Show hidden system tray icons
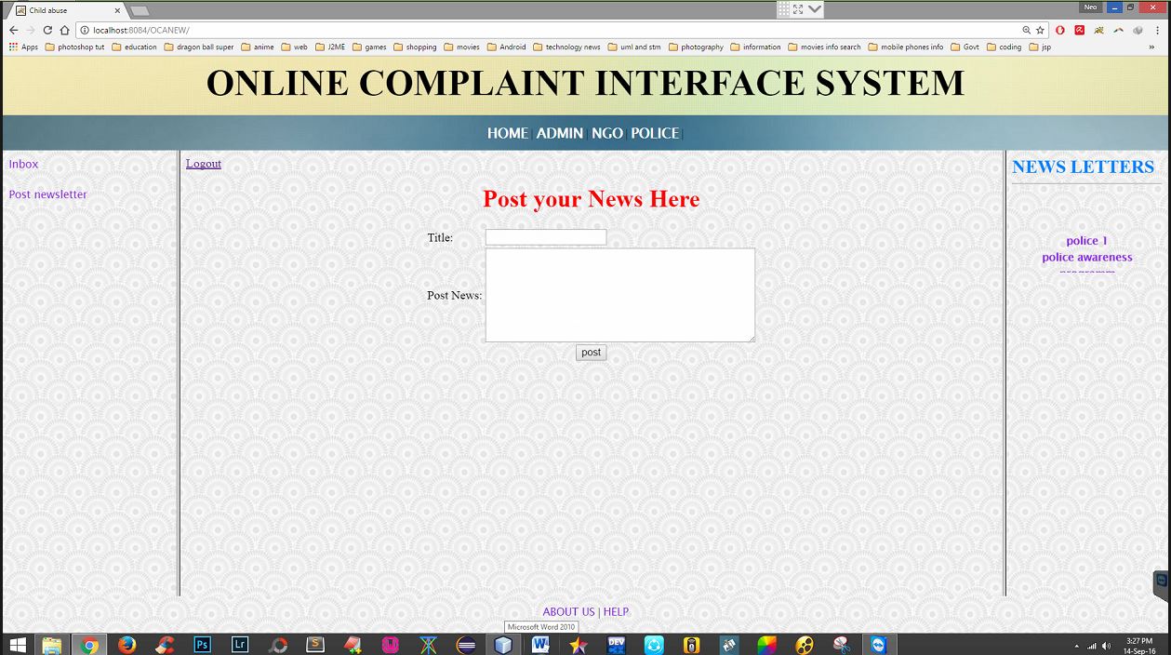This screenshot has height=655, width=1171. 1077,645
